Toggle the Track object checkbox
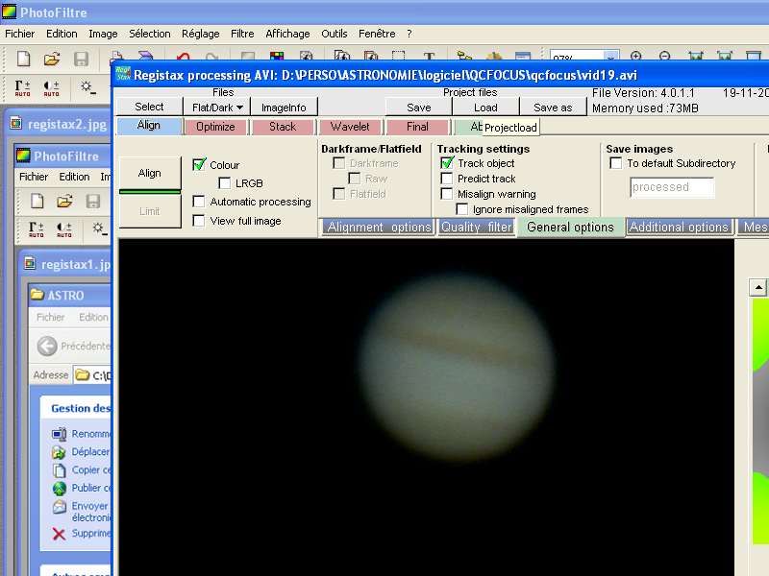Screen dimensions: 769x576 pos(447,162)
